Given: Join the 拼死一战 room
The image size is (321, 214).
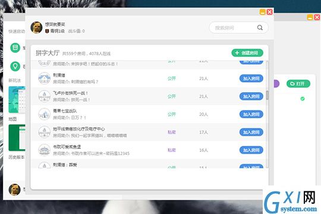Looking at the screenshot, I should point(251,96).
